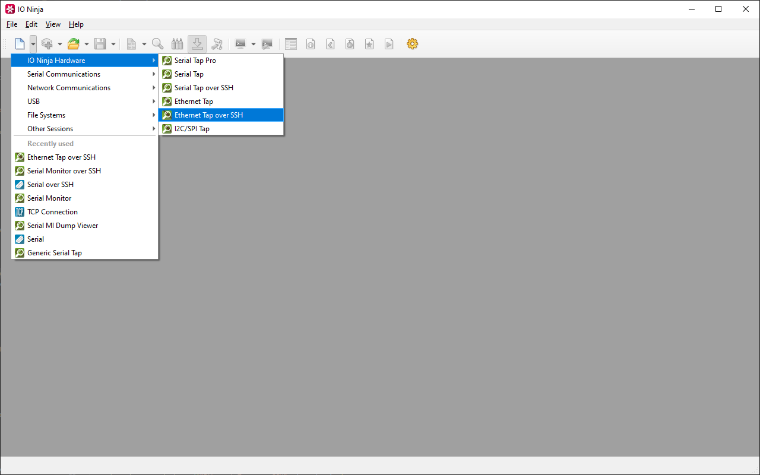Expand the open folder dropdown arrow
Image resolution: width=760 pixels, height=475 pixels.
87,44
